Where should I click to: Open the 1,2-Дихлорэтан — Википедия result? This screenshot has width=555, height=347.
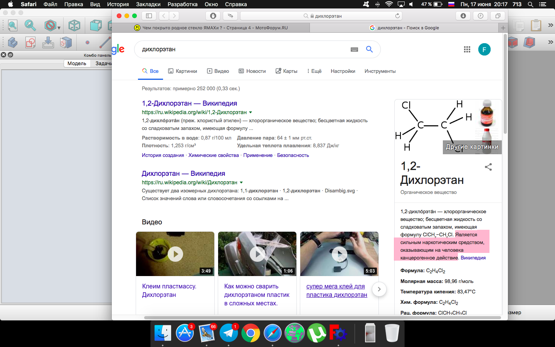point(189,103)
